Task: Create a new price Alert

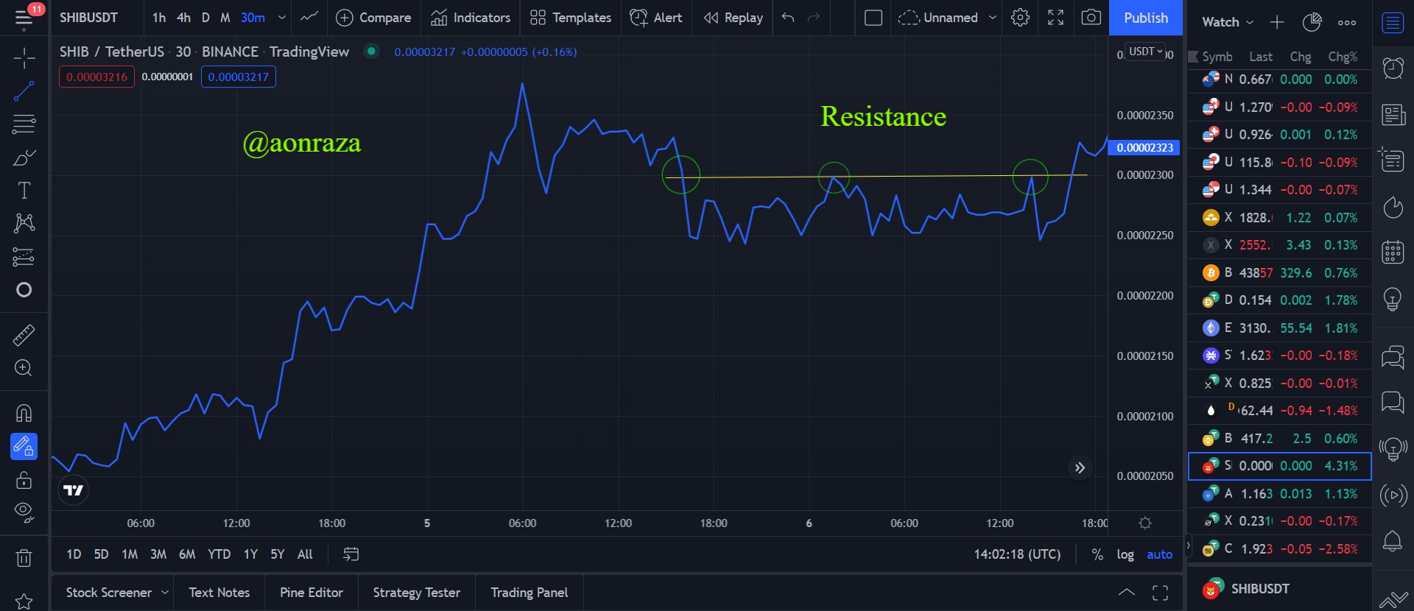Action: coord(656,18)
